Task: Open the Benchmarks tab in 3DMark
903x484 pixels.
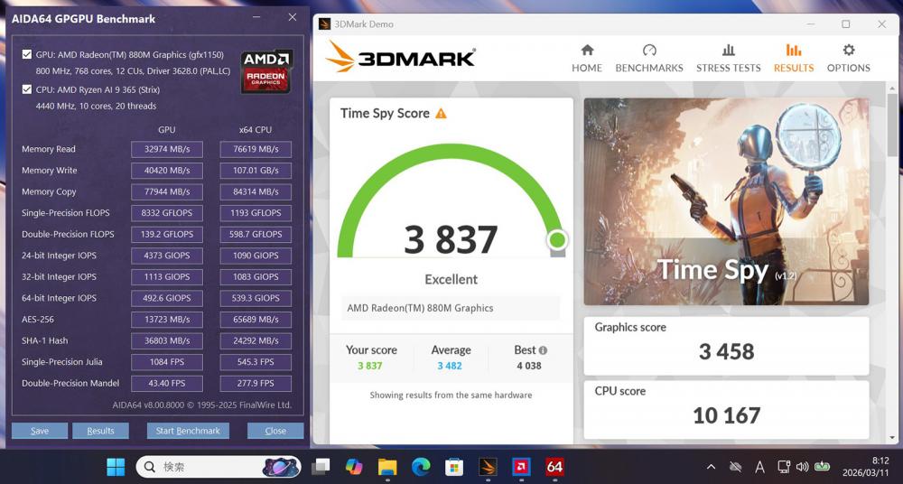Action: [x=649, y=58]
